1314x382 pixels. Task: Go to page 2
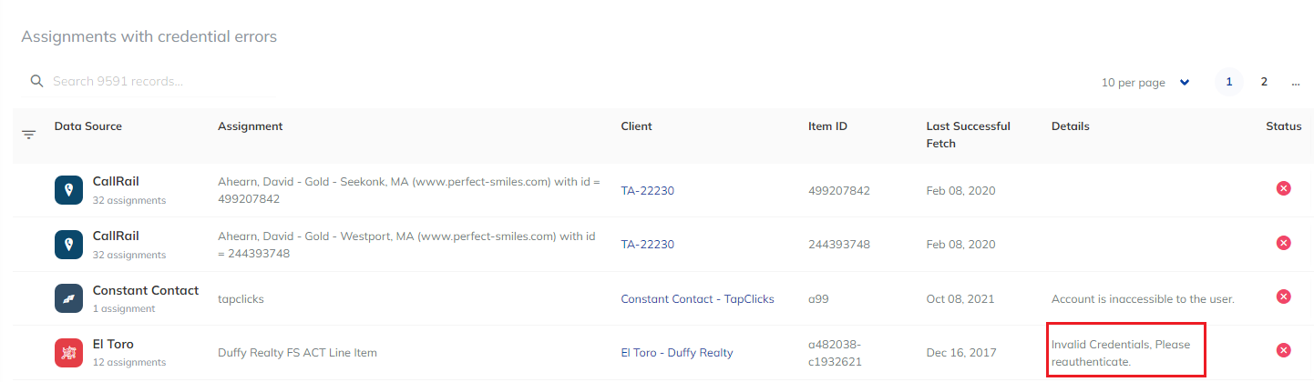tap(1264, 82)
